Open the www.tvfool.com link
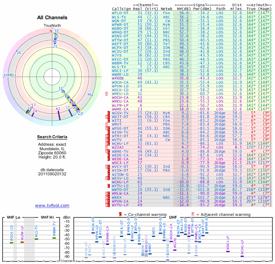 point(52,206)
